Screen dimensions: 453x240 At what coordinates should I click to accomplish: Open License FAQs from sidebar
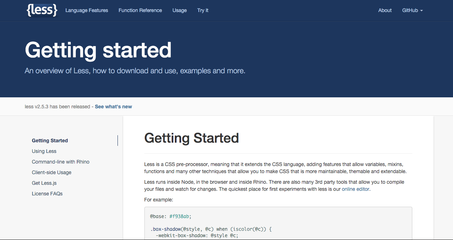tap(47, 194)
